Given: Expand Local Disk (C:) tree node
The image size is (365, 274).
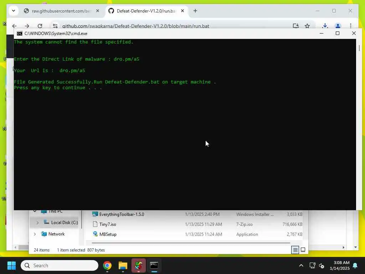Looking at the screenshot, I should coord(37,223).
